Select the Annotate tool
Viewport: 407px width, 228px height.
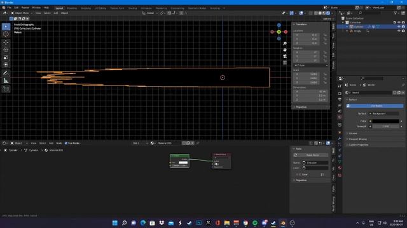coord(6,73)
